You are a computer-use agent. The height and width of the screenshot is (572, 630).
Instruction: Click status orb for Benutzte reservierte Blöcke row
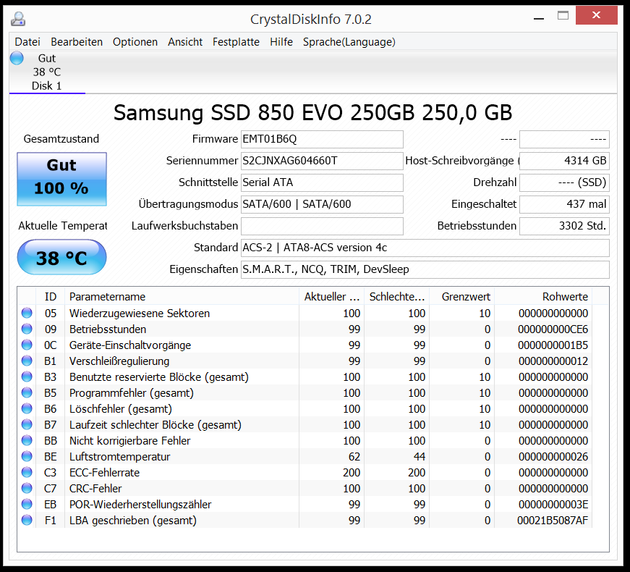27,377
